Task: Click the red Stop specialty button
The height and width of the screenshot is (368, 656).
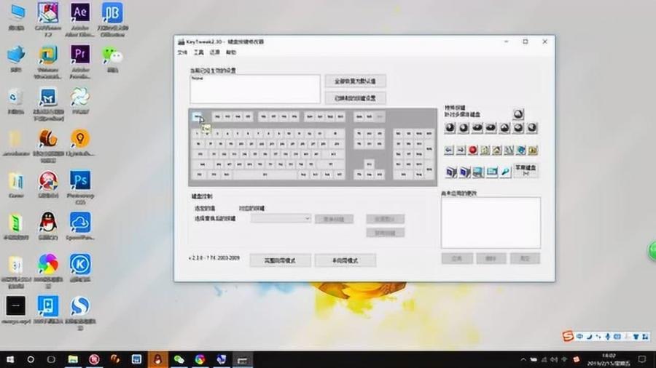Action: 473,151
